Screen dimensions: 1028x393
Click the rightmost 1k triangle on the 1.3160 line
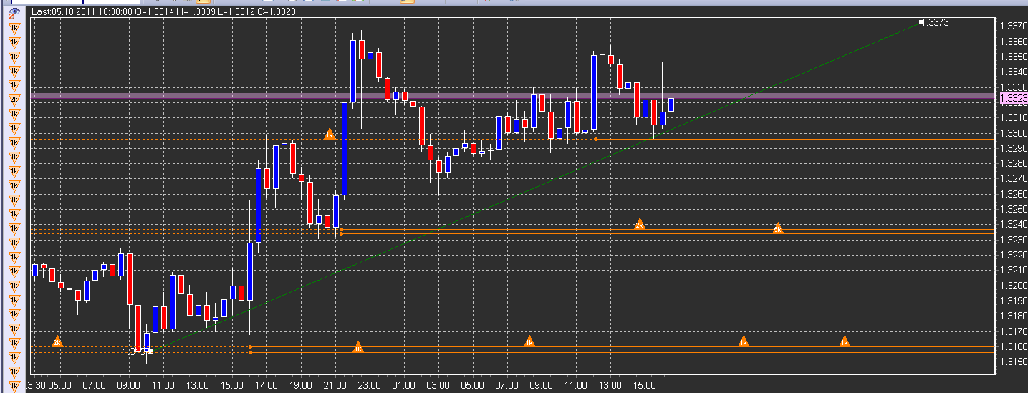coord(845,341)
